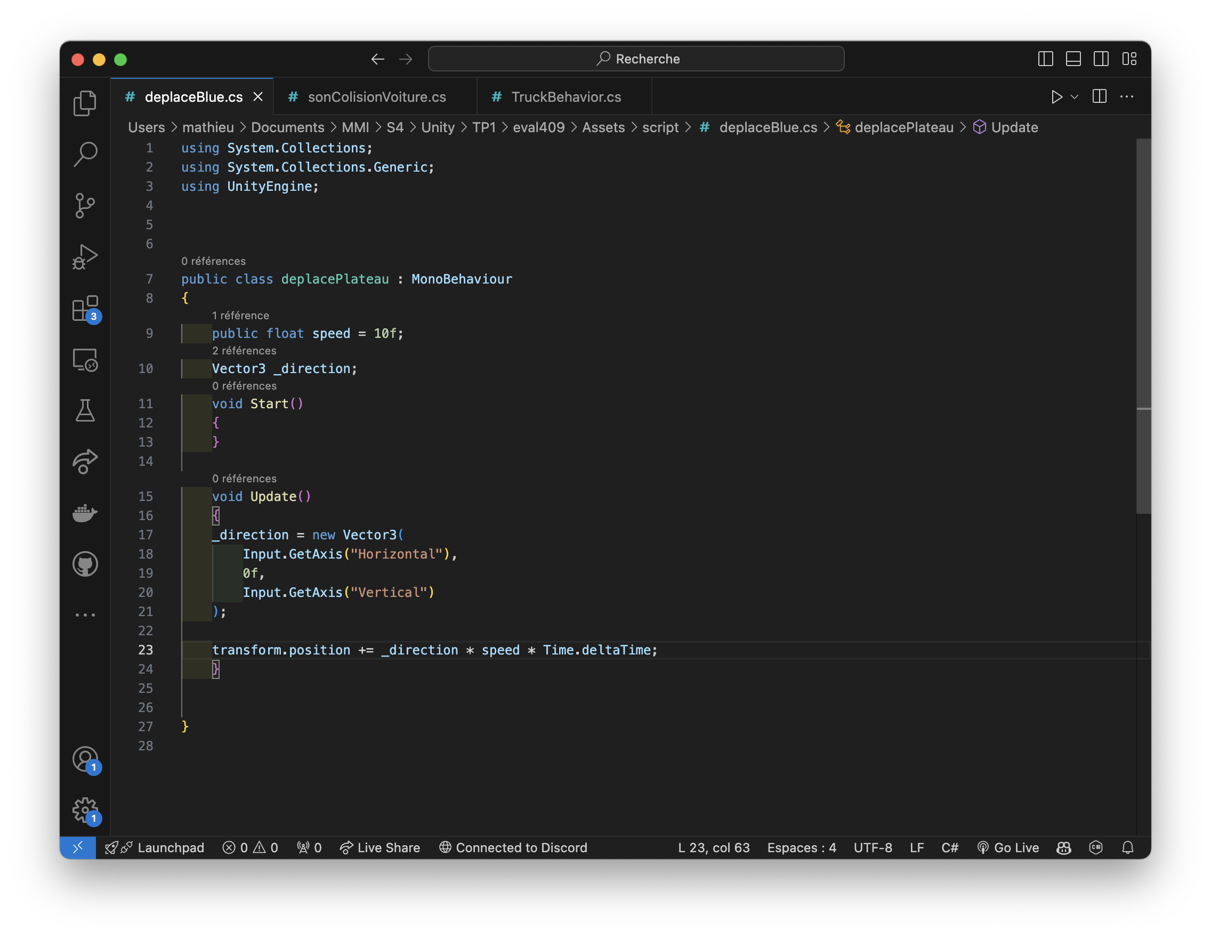Click the C# hexagon icon in status bar
The width and height of the screenshot is (1211, 938).
click(1096, 847)
